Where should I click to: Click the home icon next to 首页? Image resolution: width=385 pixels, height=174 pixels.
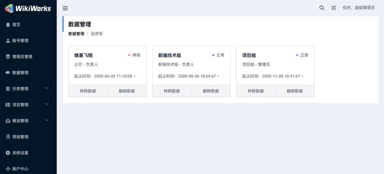[8, 25]
